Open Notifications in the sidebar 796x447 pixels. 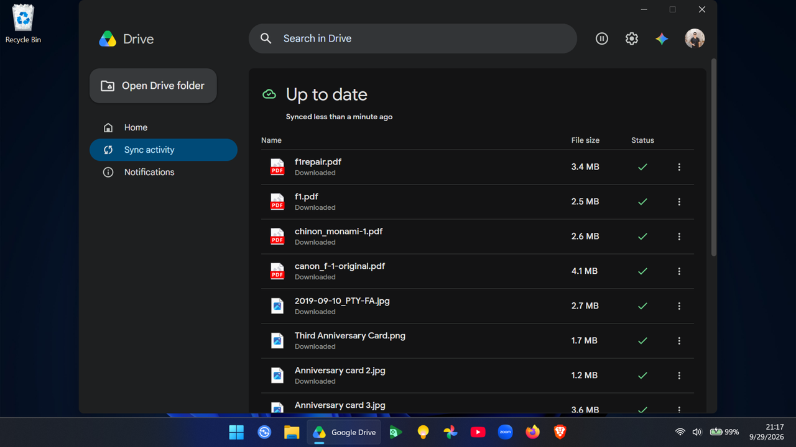pyautogui.click(x=164, y=172)
